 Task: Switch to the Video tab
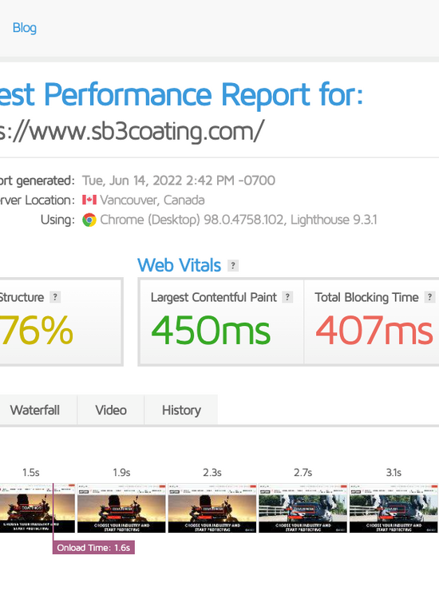click(111, 410)
